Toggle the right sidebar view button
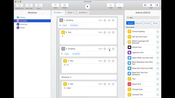This screenshot has width=175, height=98. click(x=156, y=5)
